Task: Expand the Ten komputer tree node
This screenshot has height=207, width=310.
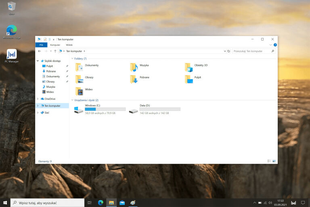Action: 38,106
